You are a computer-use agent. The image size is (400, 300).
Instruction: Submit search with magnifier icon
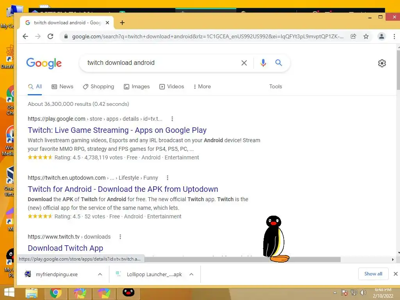click(x=279, y=63)
